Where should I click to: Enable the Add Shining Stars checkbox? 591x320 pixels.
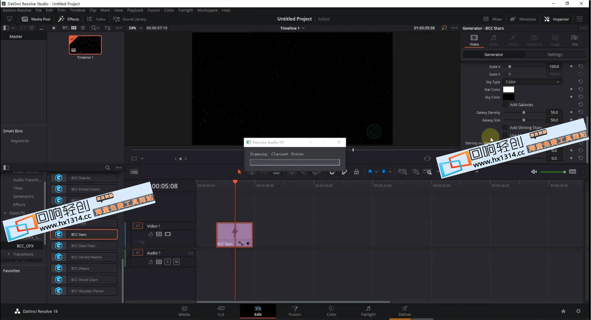[505, 127]
